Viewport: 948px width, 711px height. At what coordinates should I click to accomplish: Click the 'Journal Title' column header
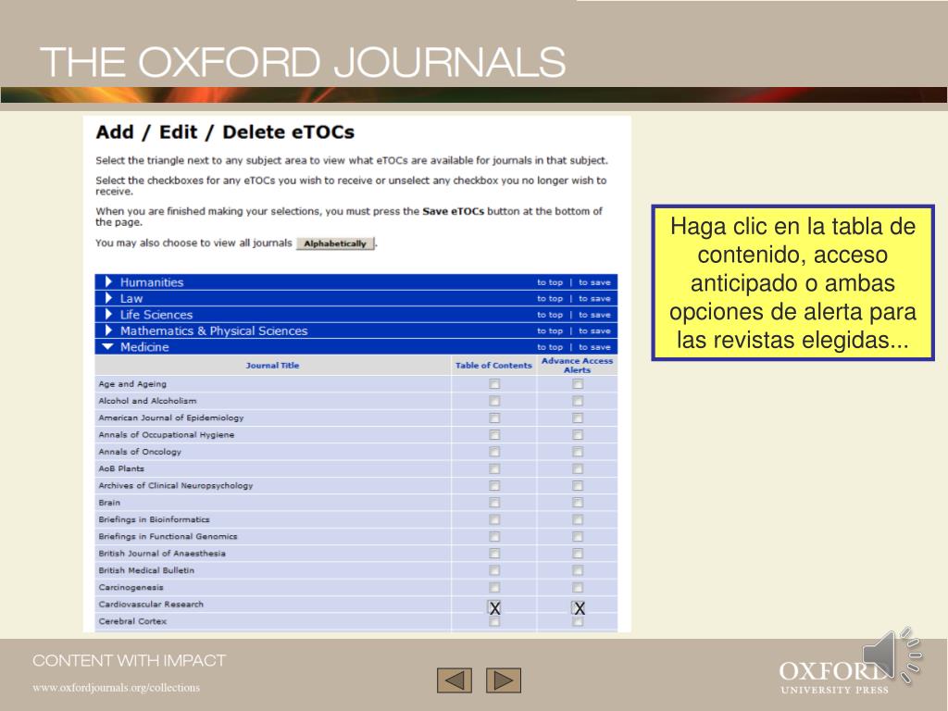pyautogui.click(x=272, y=366)
